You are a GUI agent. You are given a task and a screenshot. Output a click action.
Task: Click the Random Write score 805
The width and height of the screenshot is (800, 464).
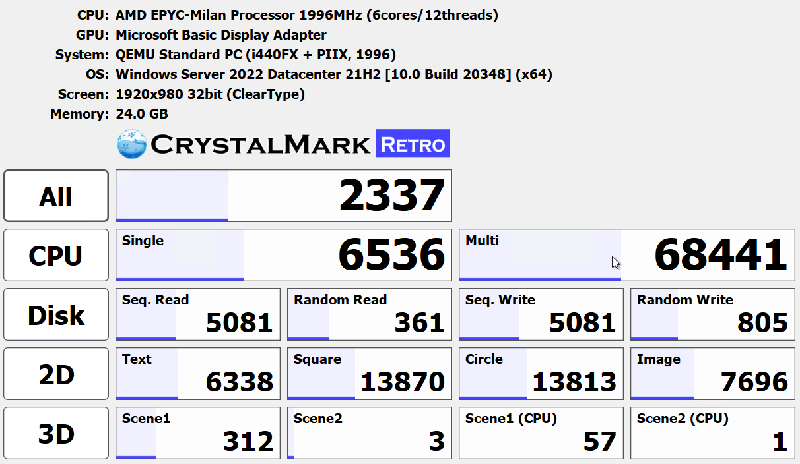(x=713, y=314)
